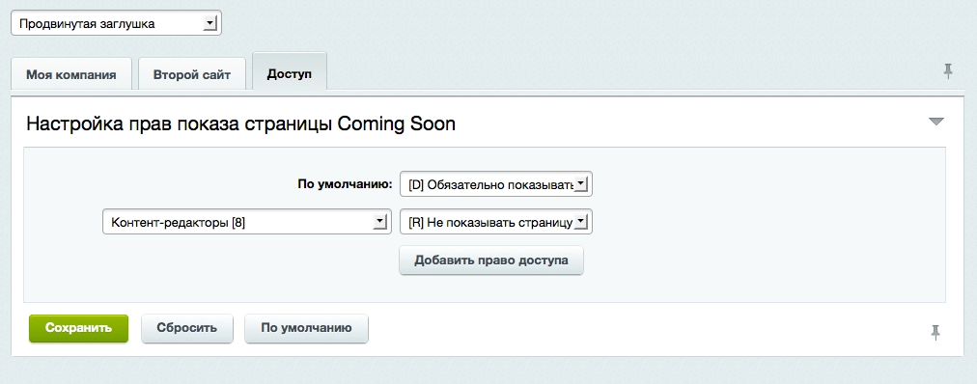Screen dimensions: 977x384
Task: Open the [D] Обязательно показывать dropdown
Action: point(496,184)
